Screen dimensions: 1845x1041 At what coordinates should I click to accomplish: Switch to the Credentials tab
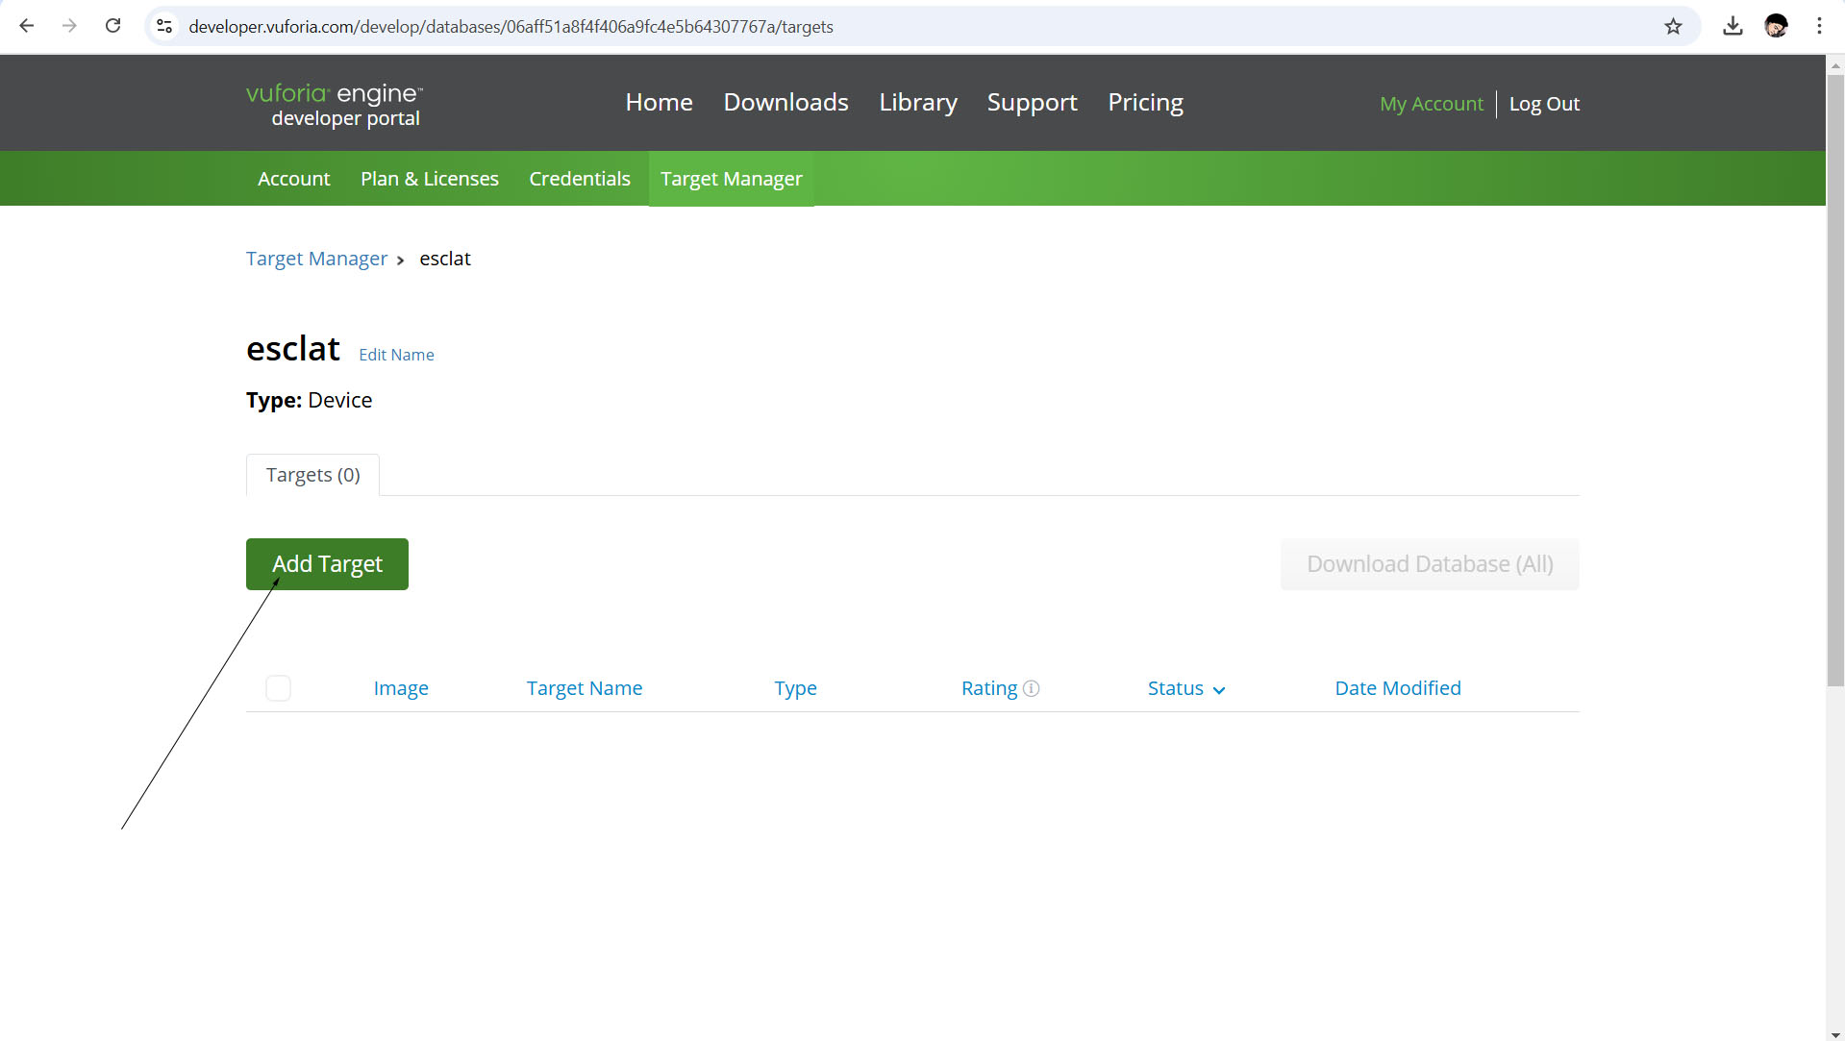point(579,179)
